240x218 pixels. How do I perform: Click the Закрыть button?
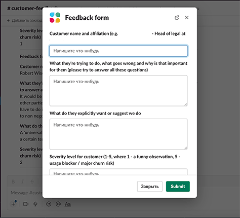pos(150,187)
